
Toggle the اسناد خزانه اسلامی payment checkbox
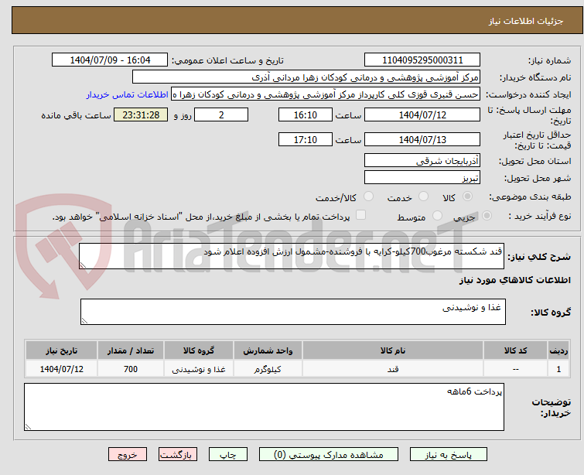(x=360, y=215)
